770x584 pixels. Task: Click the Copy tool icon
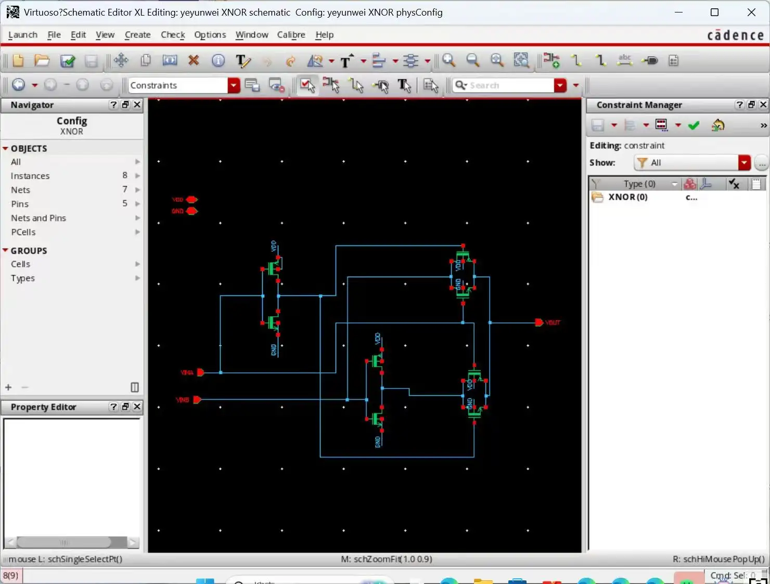pyautogui.click(x=146, y=60)
